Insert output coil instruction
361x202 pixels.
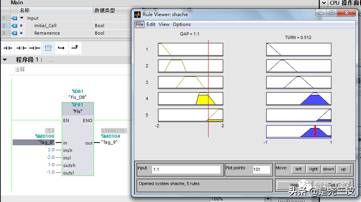pyautogui.click(x=35, y=48)
